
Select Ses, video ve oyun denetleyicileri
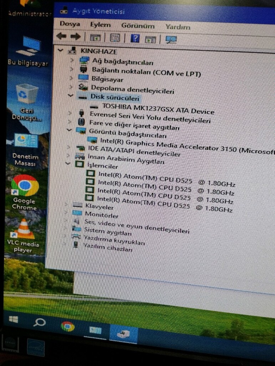pos(137,226)
